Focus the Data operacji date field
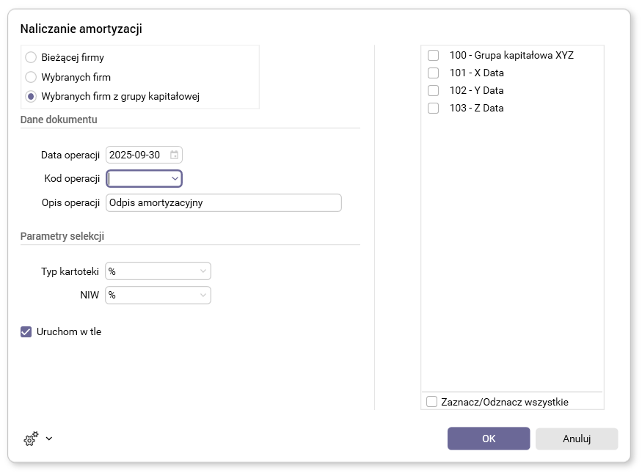This screenshot has height=473, width=642. tap(137, 155)
